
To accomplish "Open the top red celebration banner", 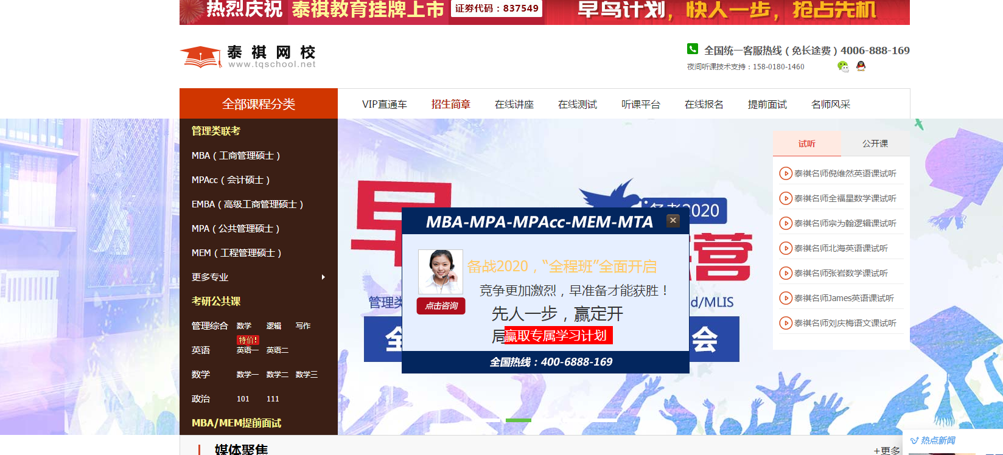I will (x=545, y=11).
